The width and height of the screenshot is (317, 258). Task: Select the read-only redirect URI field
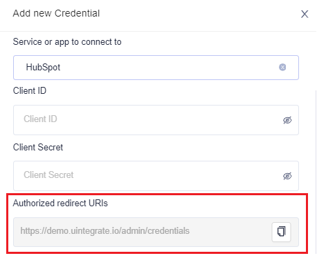(x=156, y=232)
